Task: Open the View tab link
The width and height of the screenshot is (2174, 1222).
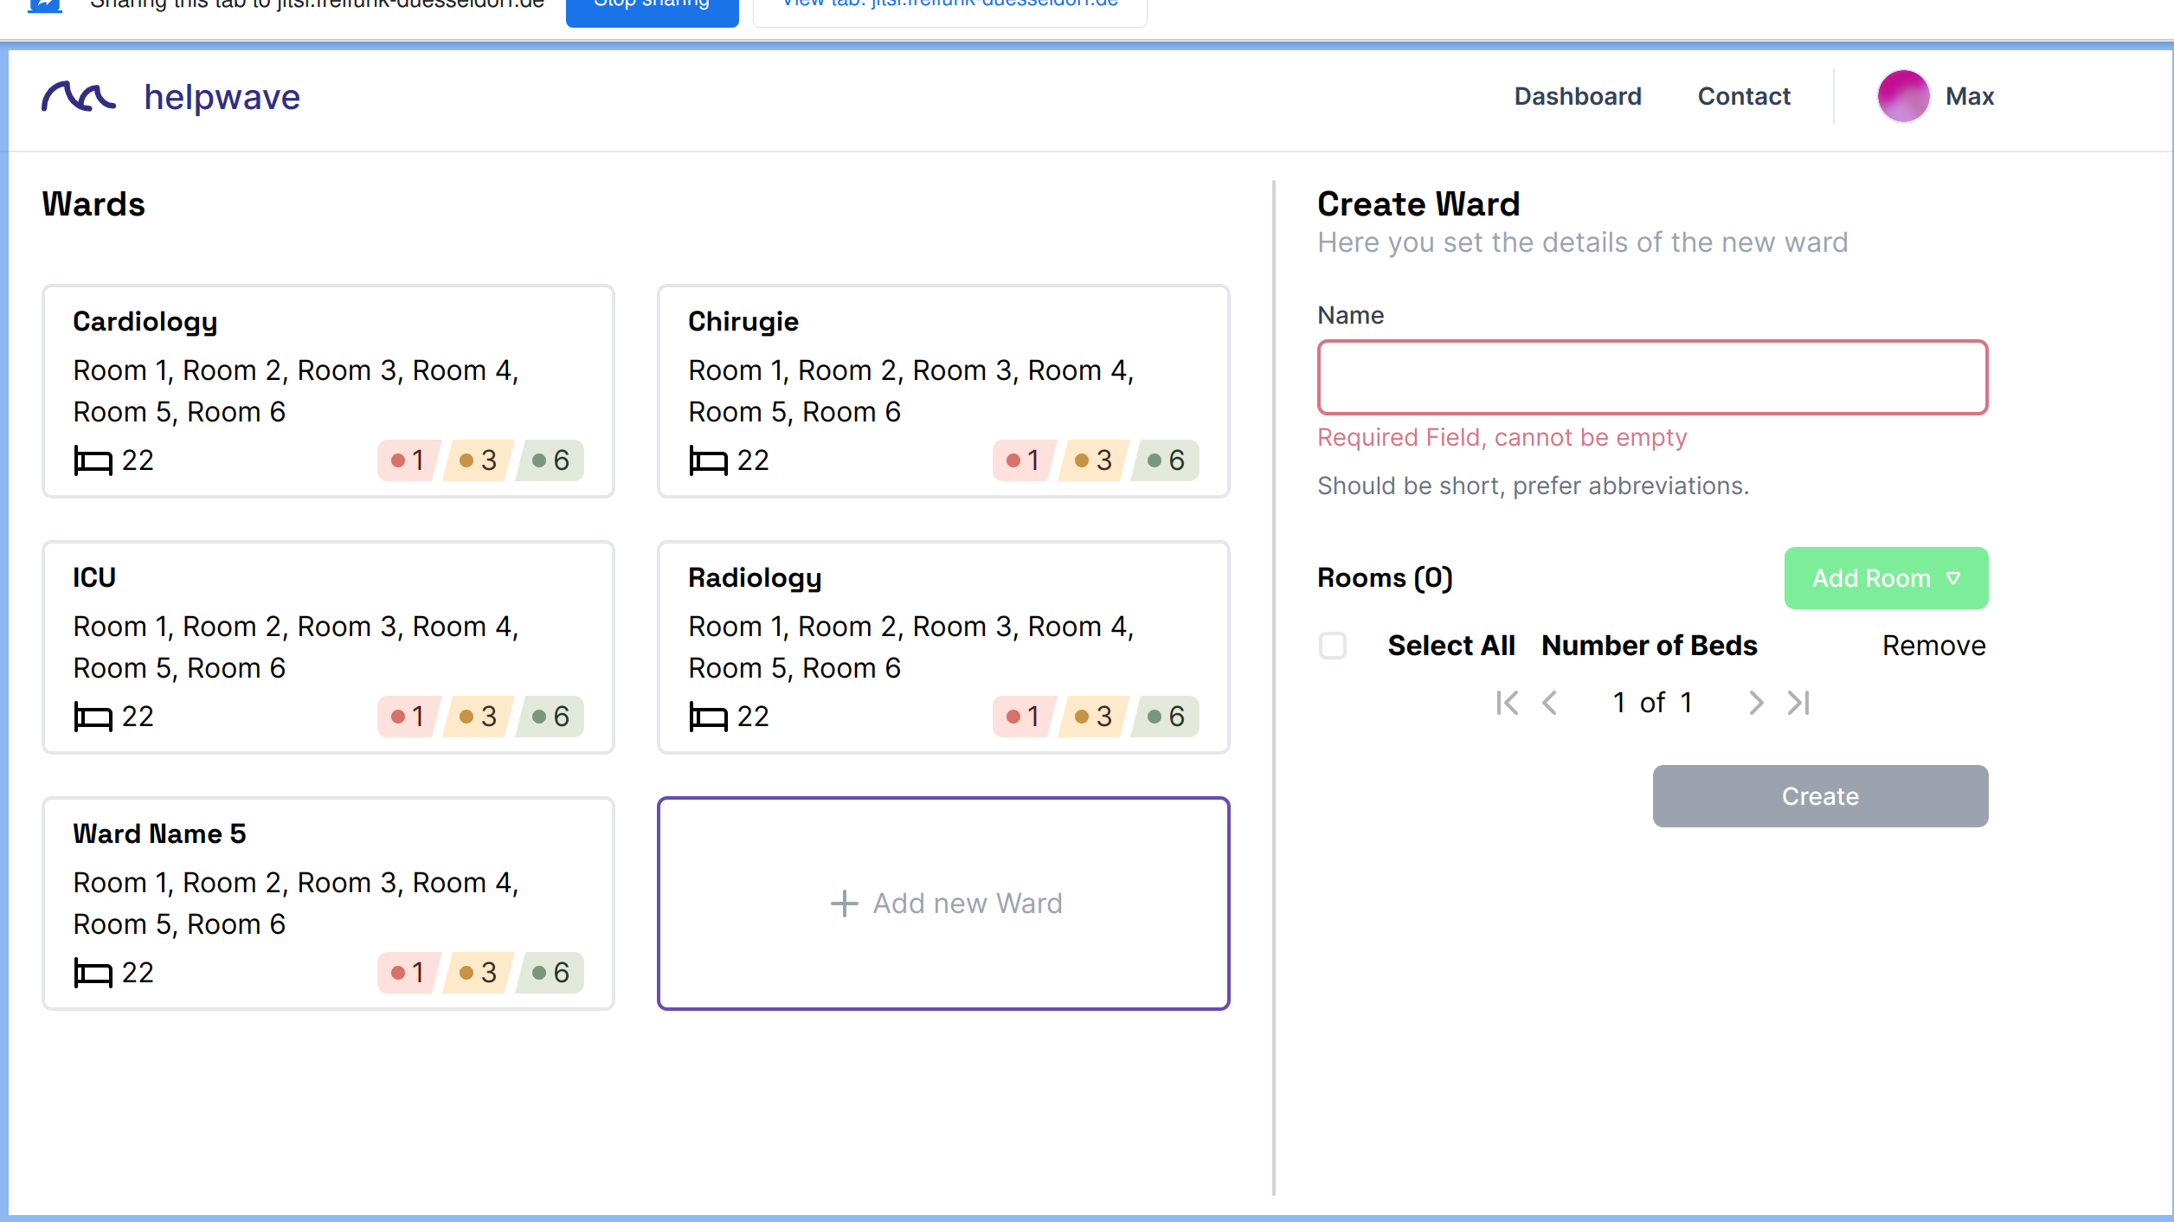Action: [x=949, y=4]
